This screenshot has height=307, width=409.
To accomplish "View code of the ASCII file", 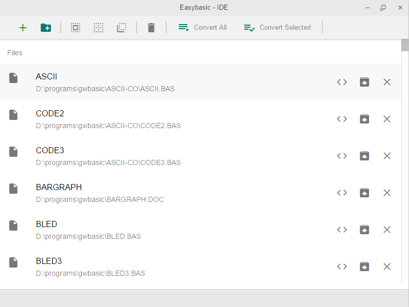I will pos(342,82).
